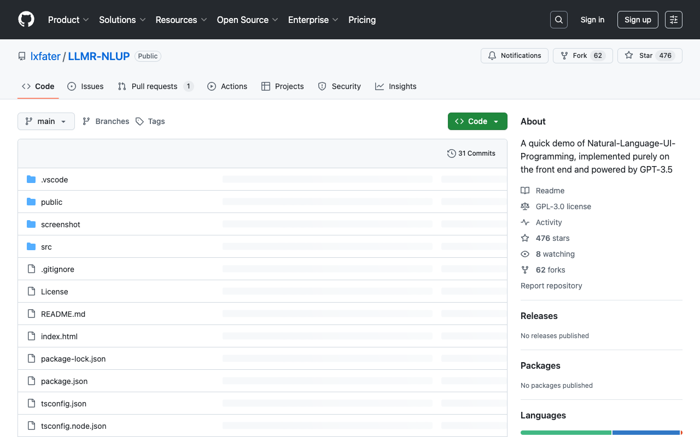700x437 pixels.
Task: Click the .gitignore file icon
Action: 31,269
